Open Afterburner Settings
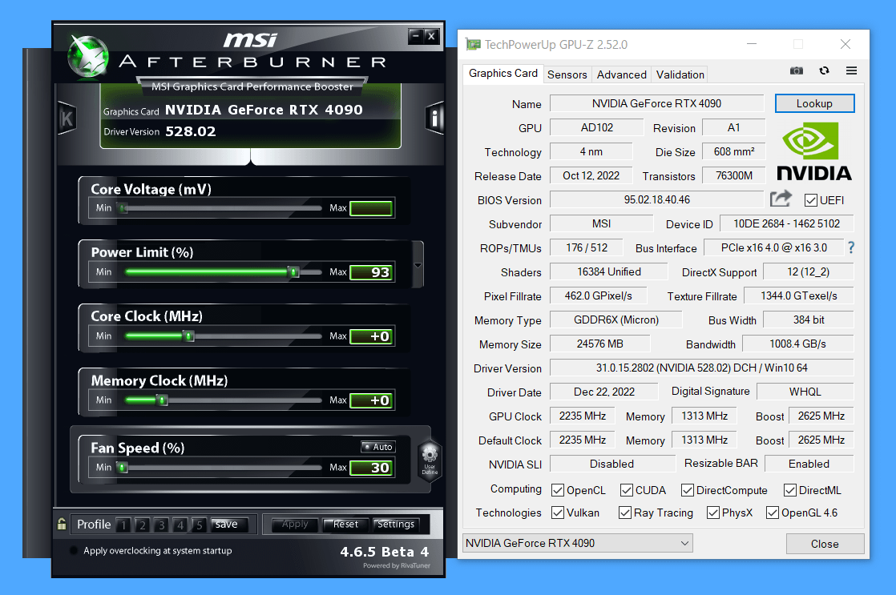The image size is (896, 595). (x=396, y=525)
